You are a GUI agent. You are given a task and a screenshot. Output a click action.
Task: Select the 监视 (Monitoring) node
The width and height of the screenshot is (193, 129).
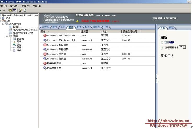coord(15,27)
